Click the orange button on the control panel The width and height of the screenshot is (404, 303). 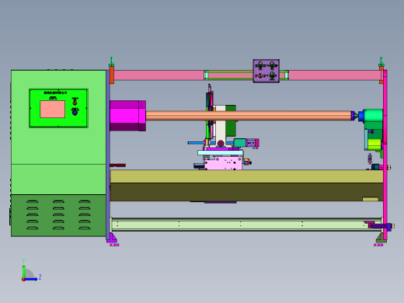tap(75, 103)
